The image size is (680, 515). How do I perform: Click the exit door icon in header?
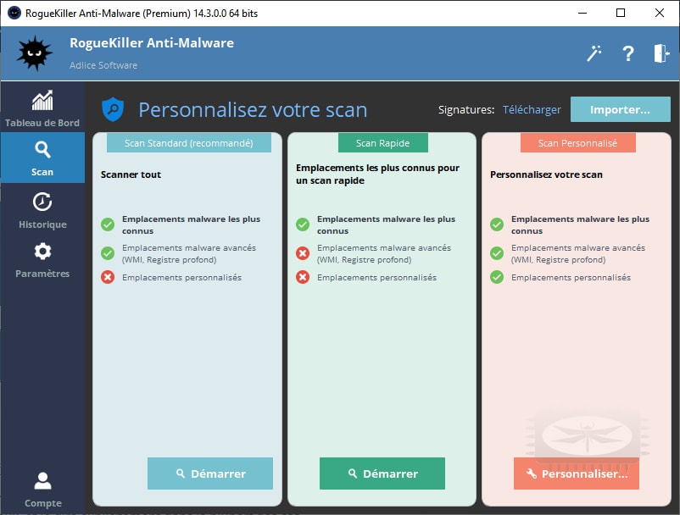pyautogui.click(x=661, y=53)
